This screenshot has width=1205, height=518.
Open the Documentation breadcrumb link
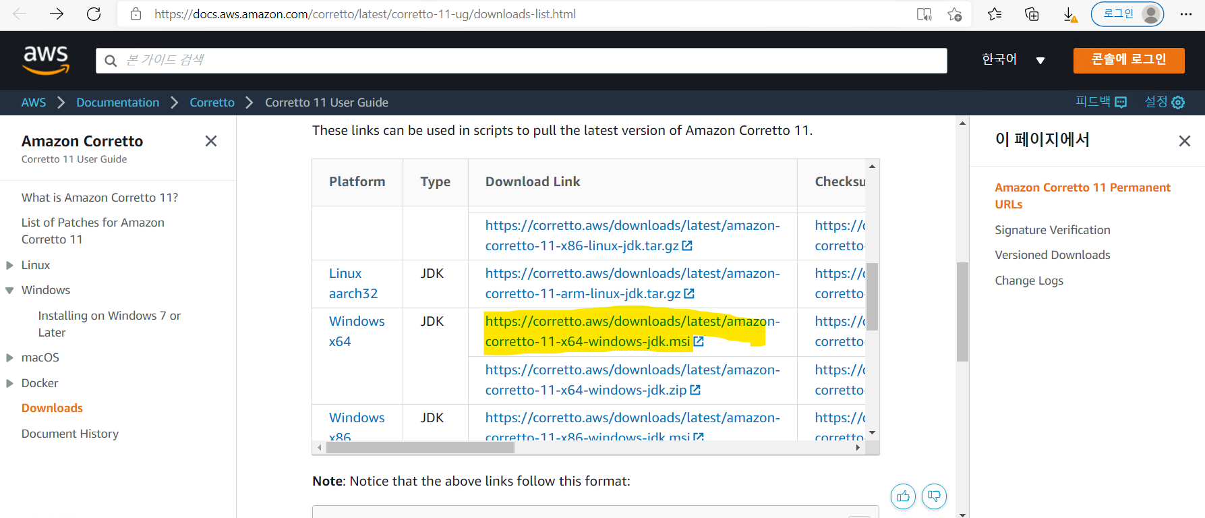[117, 103]
